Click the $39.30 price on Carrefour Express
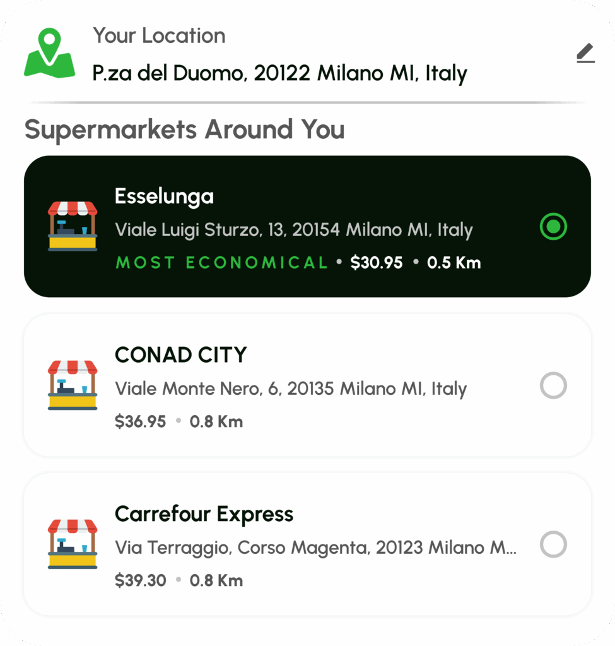 pos(140,580)
